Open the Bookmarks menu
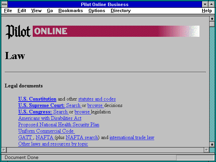This screenshot has height=162, width=216. 71,10
